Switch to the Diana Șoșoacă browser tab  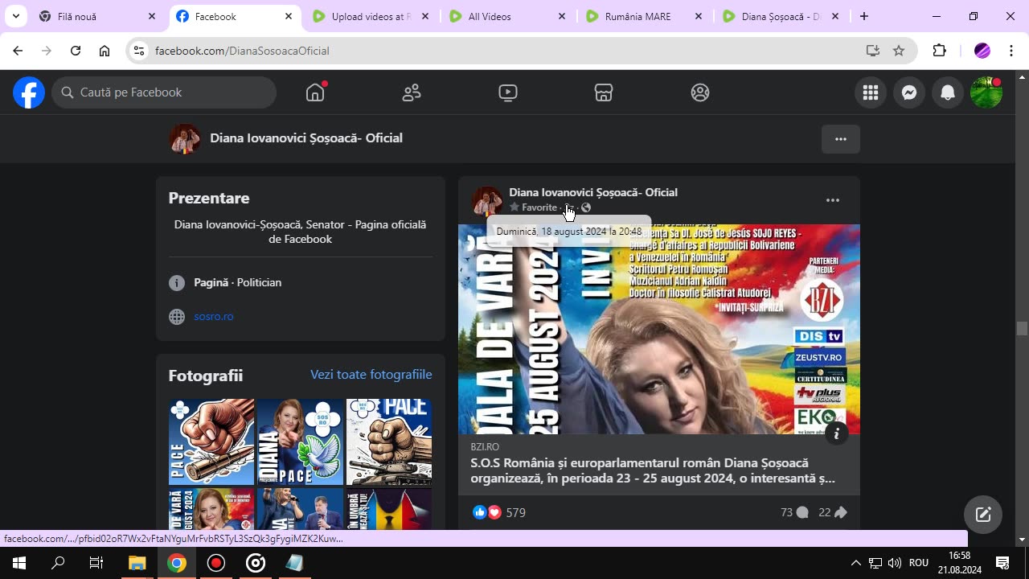click(780, 16)
